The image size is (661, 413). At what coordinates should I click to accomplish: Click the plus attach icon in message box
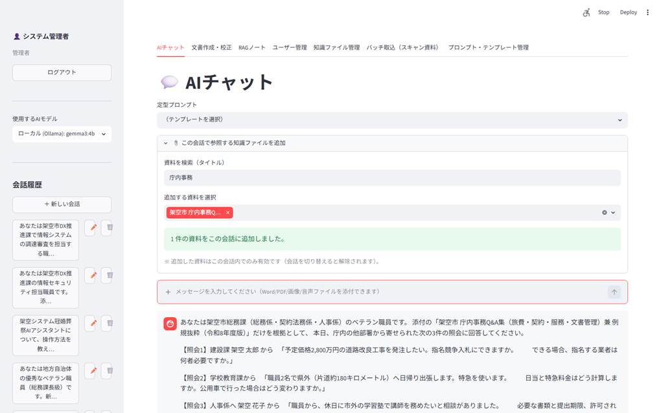(x=168, y=292)
